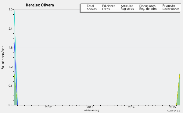
Task: Click the 2012 x-axis label
Action: tap(48, 107)
